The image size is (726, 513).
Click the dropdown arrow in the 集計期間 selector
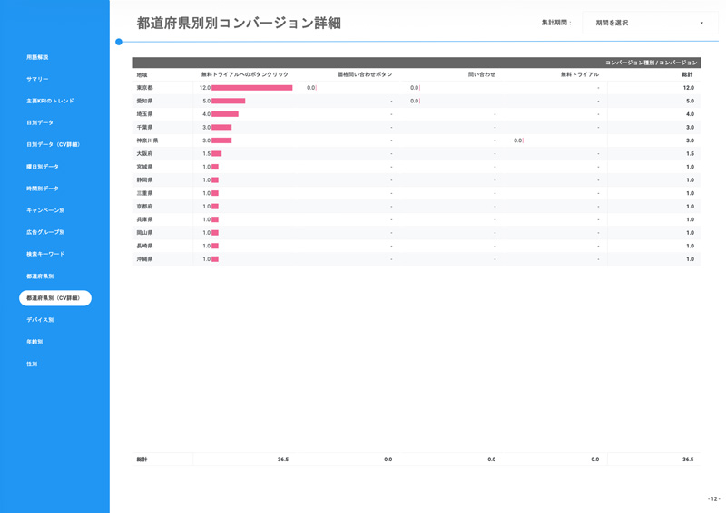(701, 23)
